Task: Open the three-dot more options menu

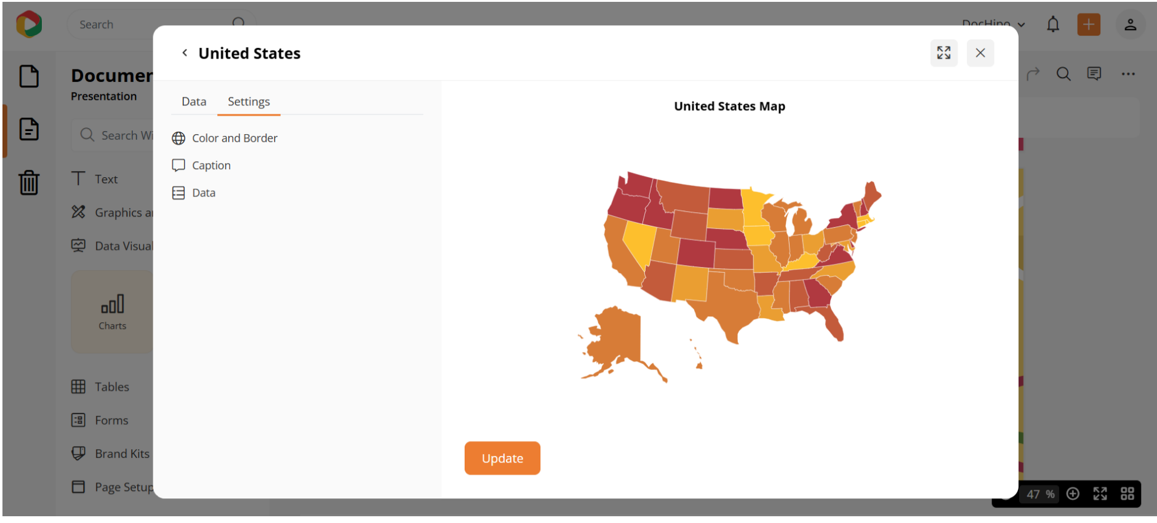Action: (x=1127, y=74)
